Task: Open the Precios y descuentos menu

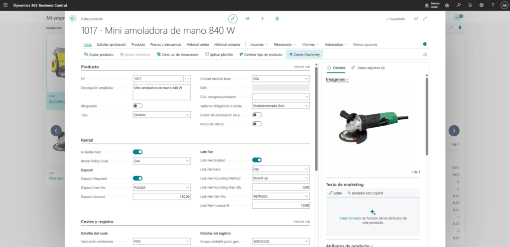Action: coord(165,44)
